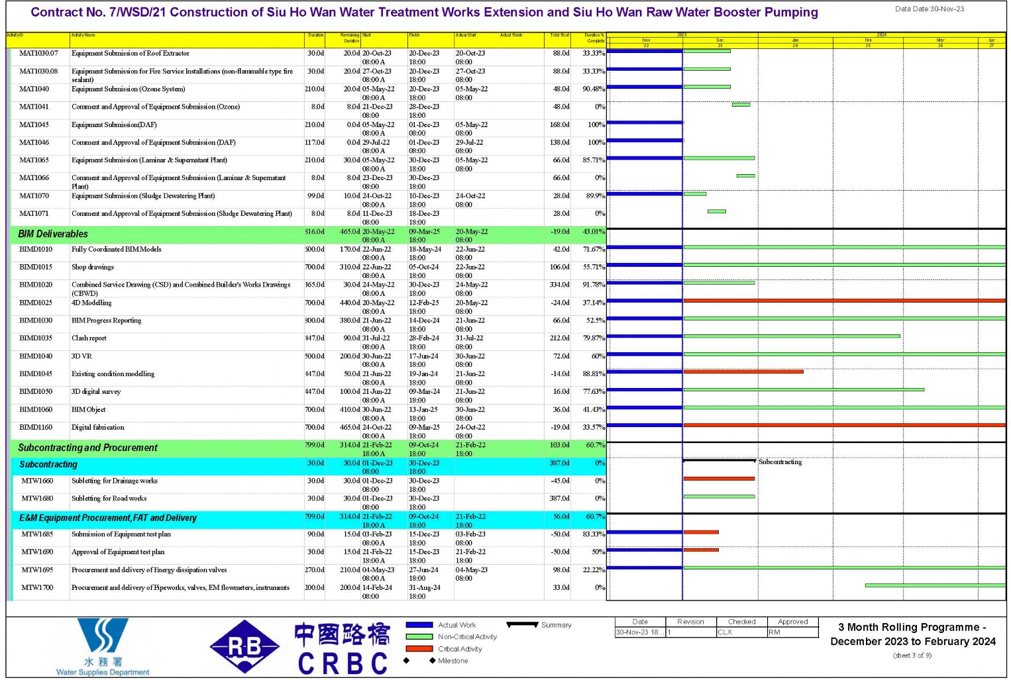Click the 387.0d total float for MTW1680
Viewport: 1011px width, 680px height.
tap(560, 499)
